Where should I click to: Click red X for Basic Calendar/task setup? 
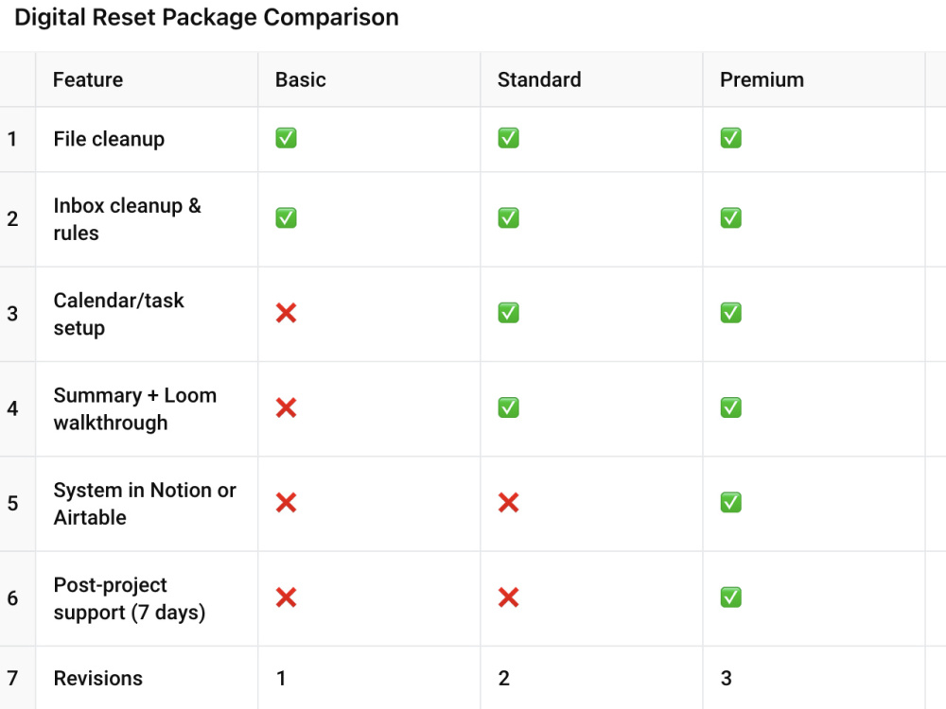286,313
